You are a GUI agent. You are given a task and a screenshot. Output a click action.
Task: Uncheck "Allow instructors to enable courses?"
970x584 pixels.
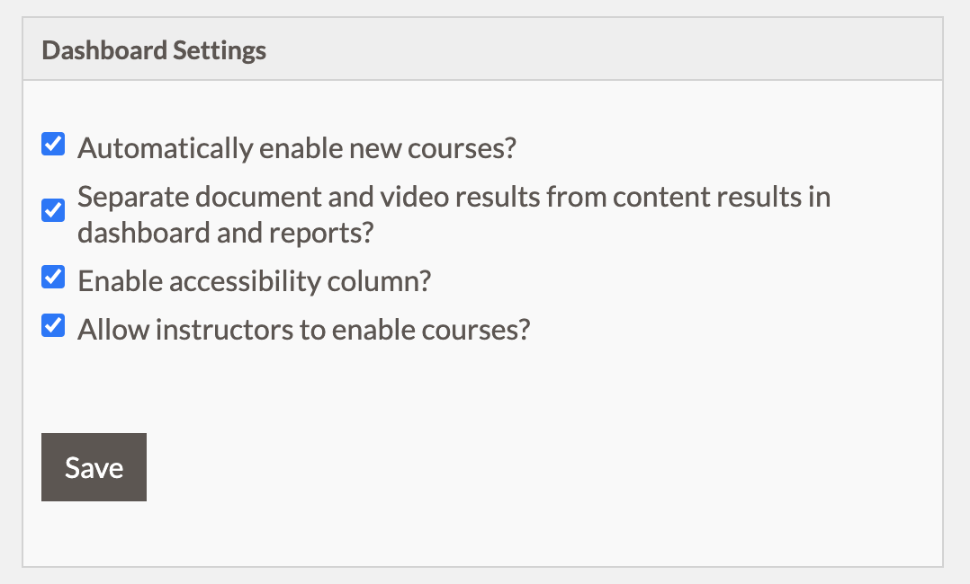(52, 325)
